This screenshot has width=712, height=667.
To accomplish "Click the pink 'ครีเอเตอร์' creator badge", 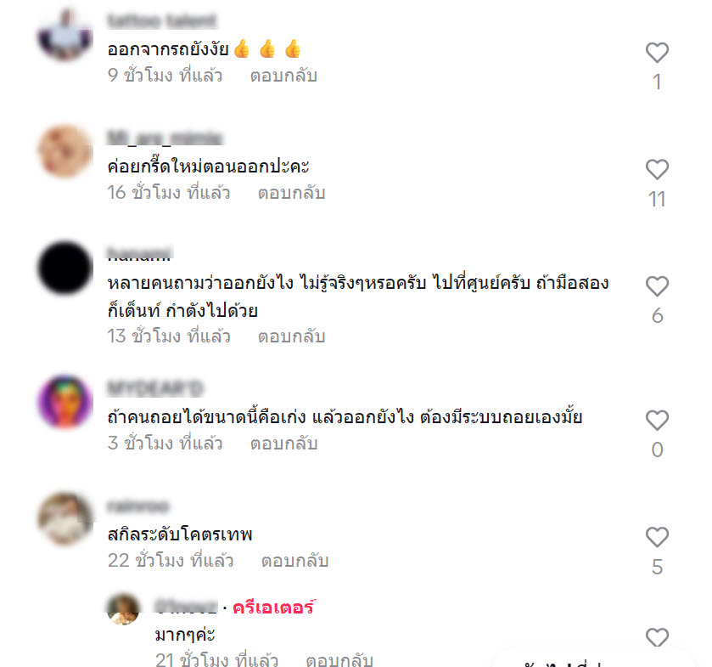I will coord(273,608).
